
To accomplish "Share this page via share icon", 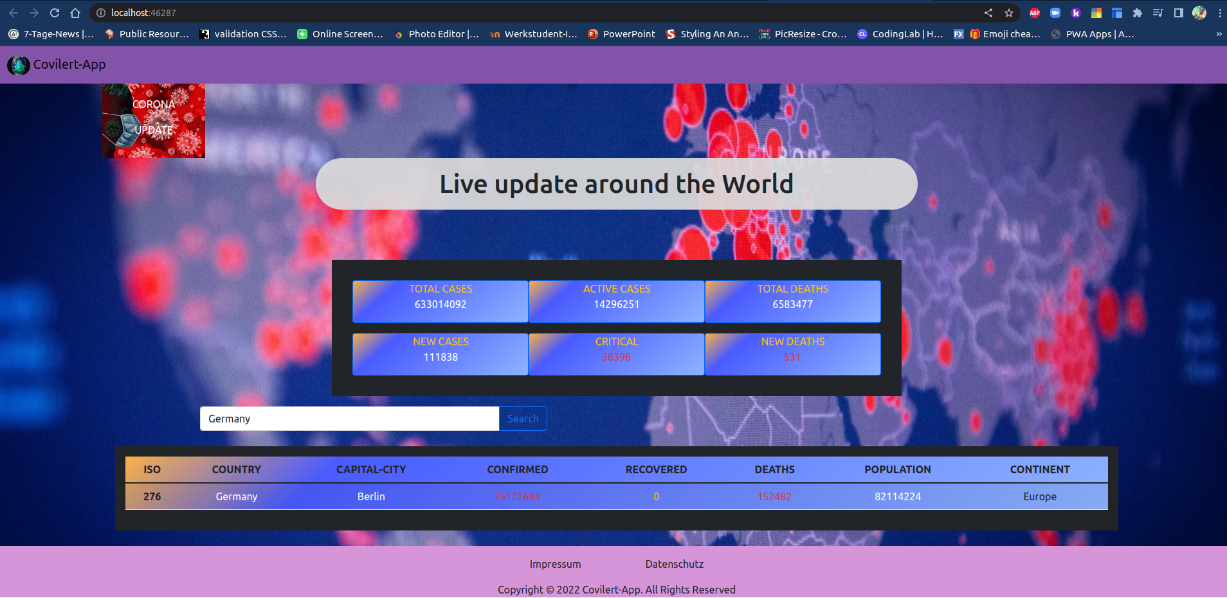I will coord(988,13).
